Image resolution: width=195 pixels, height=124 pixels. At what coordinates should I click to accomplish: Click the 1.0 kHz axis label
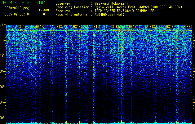pyautogui.click(x=2, y=56)
